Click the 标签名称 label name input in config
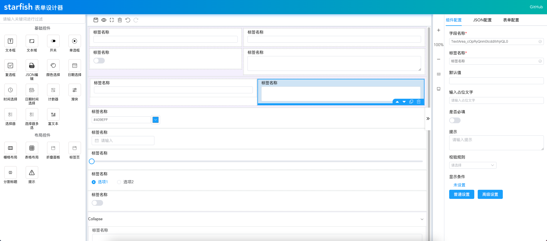Image resolution: width=547 pixels, height=241 pixels. [x=496, y=61]
